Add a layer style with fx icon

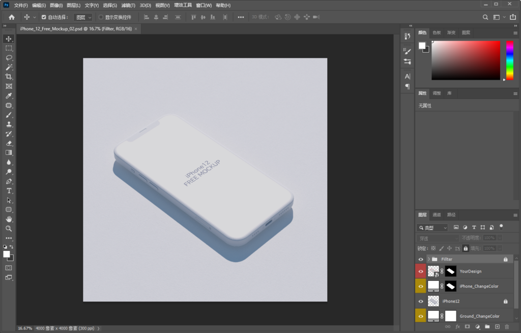[457, 327]
